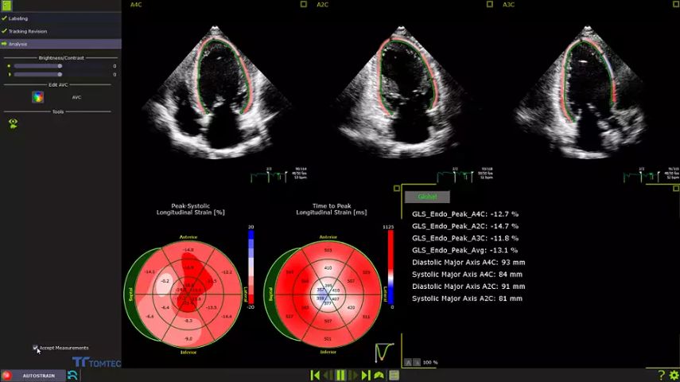This screenshot has width=680, height=382.
Task: Toggle the results panel corner square
Action: coord(397,189)
